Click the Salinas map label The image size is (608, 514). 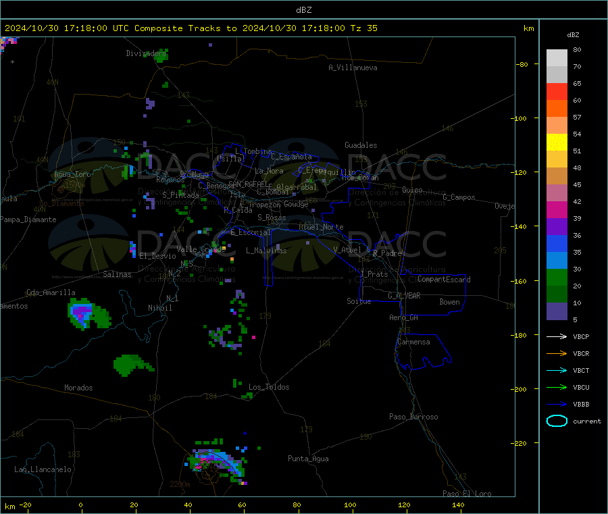(x=117, y=274)
